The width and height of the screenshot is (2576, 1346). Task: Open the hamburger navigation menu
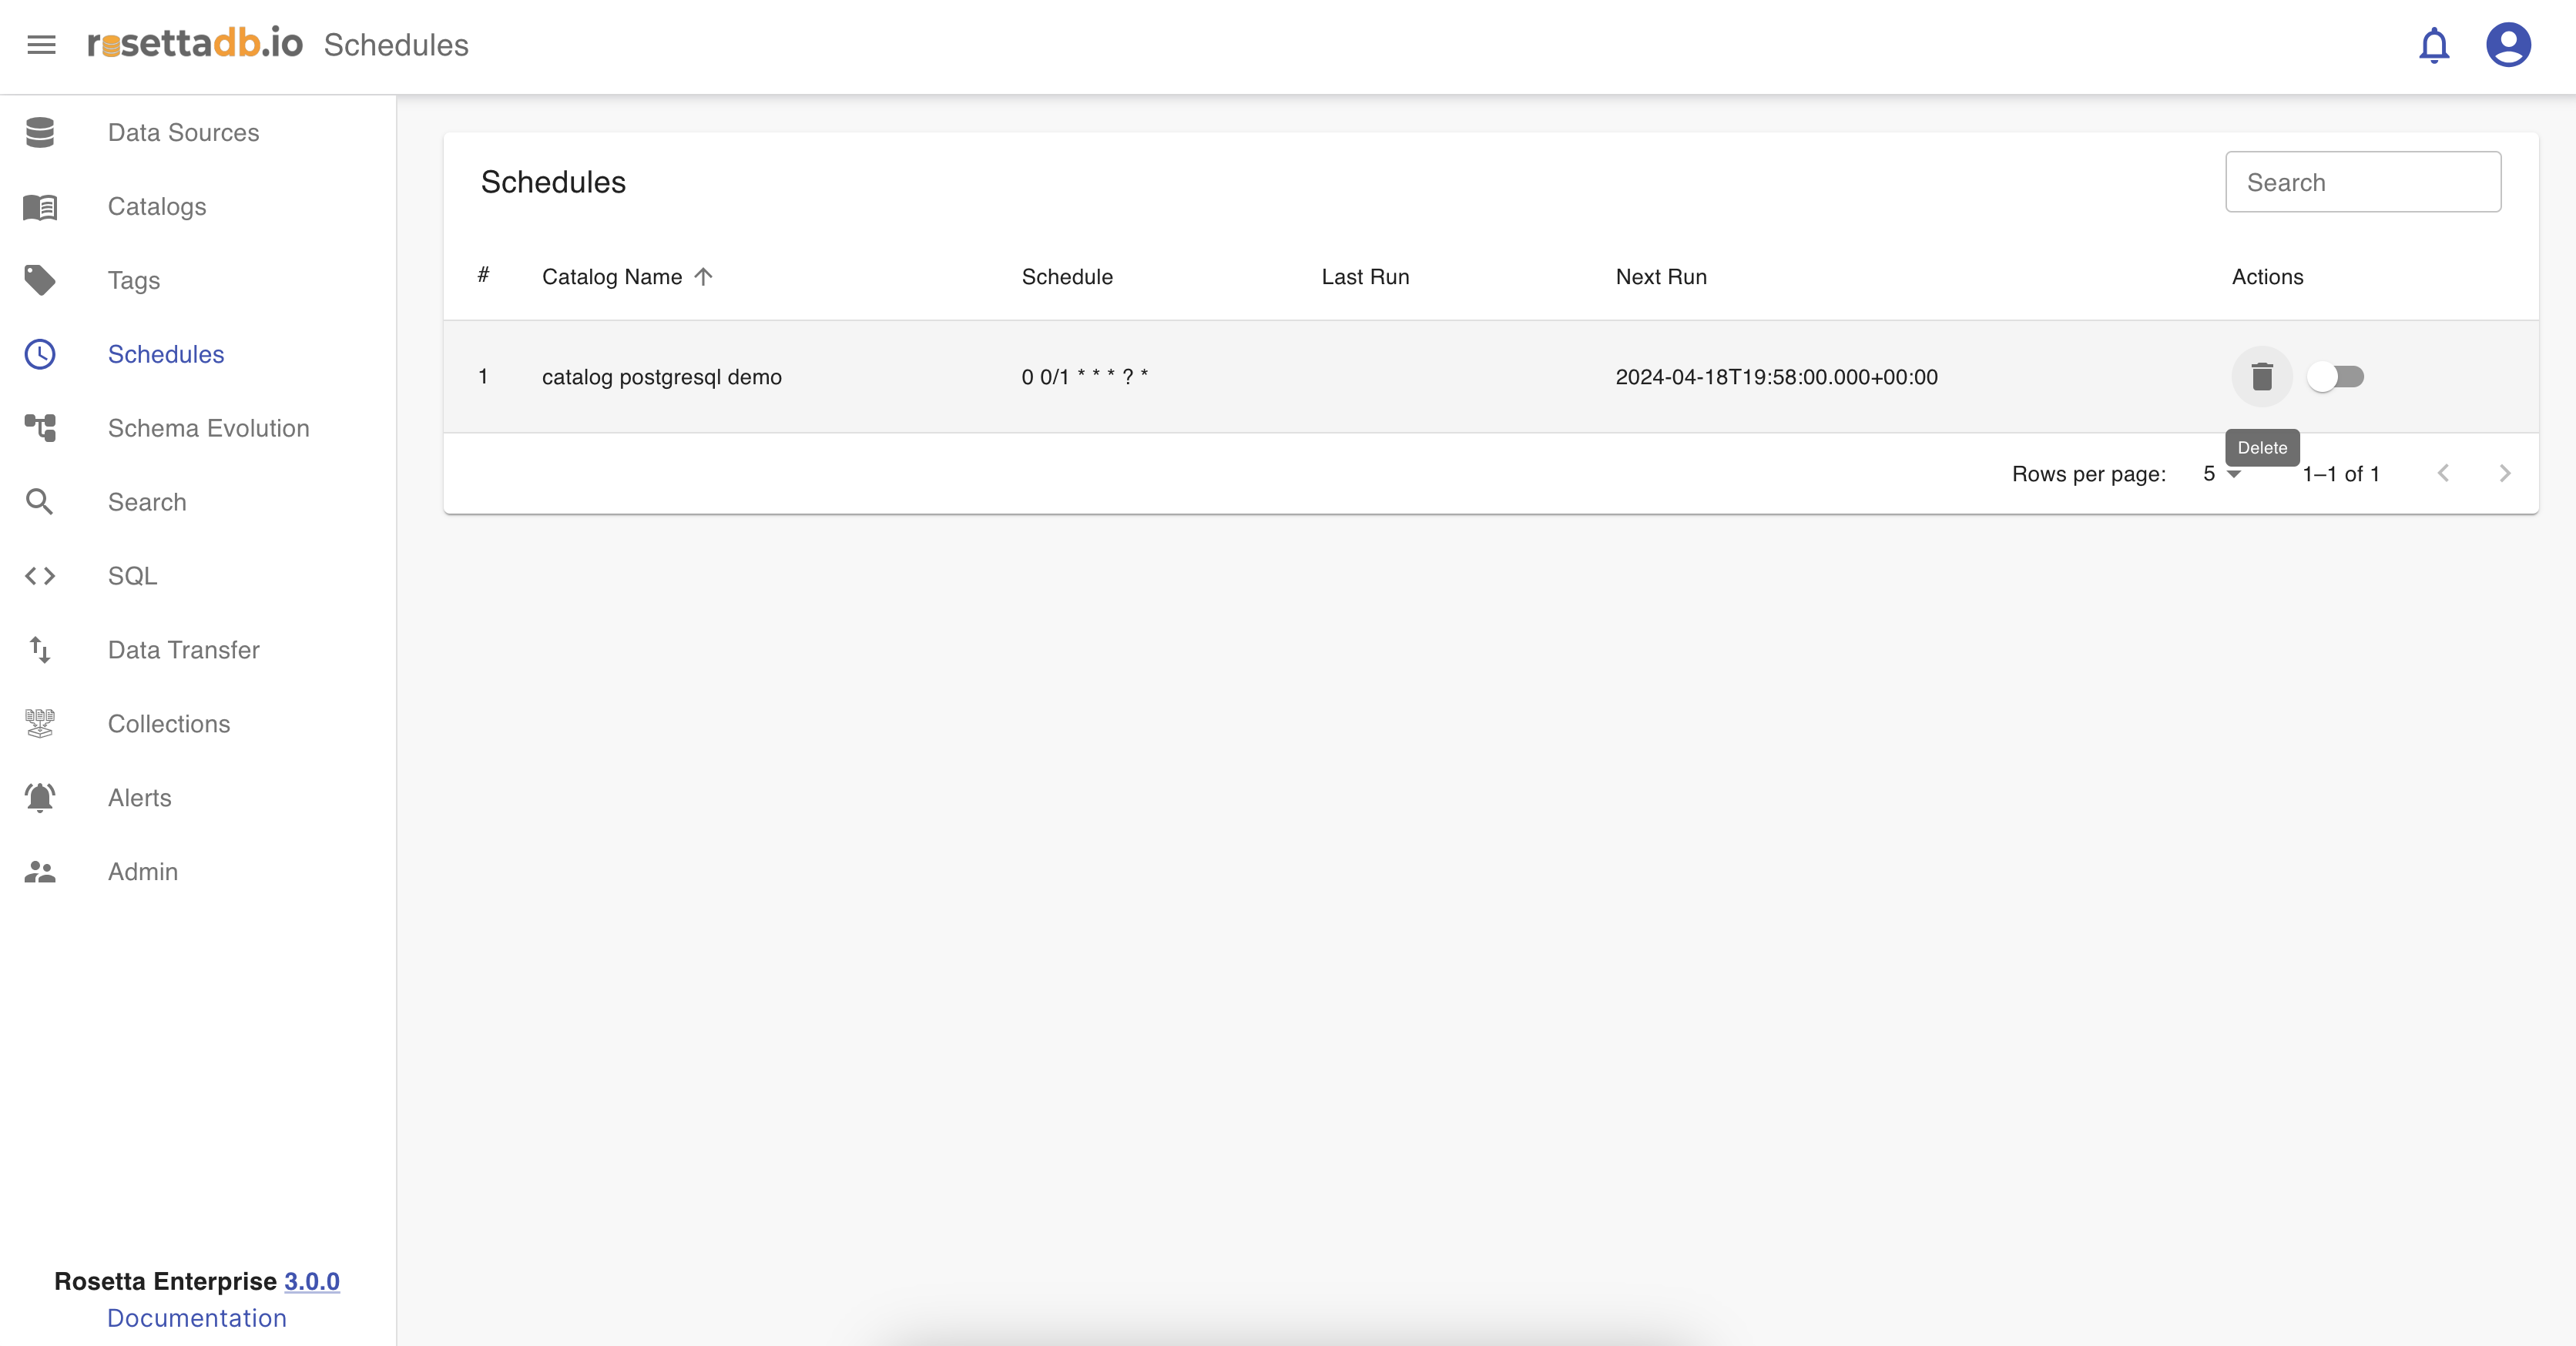tap(41, 45)
